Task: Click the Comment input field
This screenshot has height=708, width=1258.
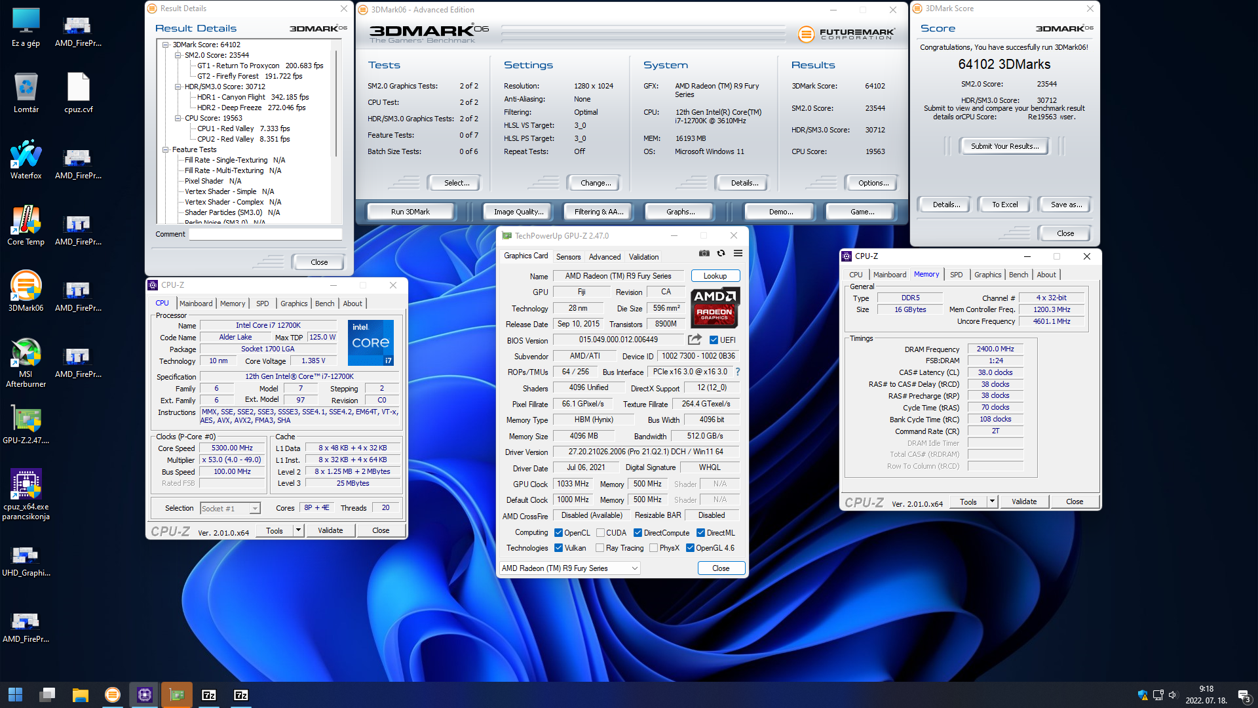Action: (x=265, y=234)
